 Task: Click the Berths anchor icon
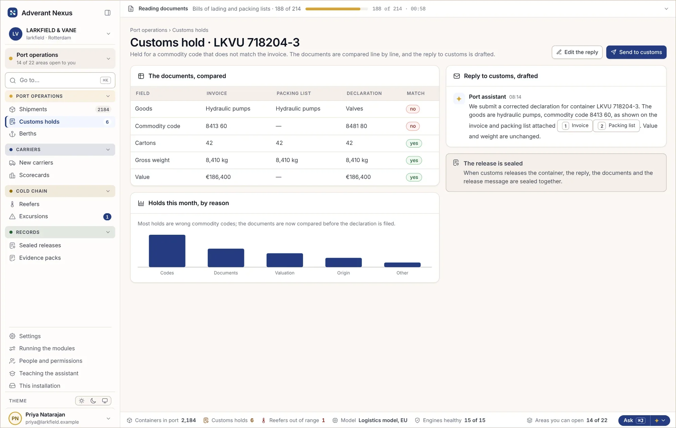click(13, 134)
